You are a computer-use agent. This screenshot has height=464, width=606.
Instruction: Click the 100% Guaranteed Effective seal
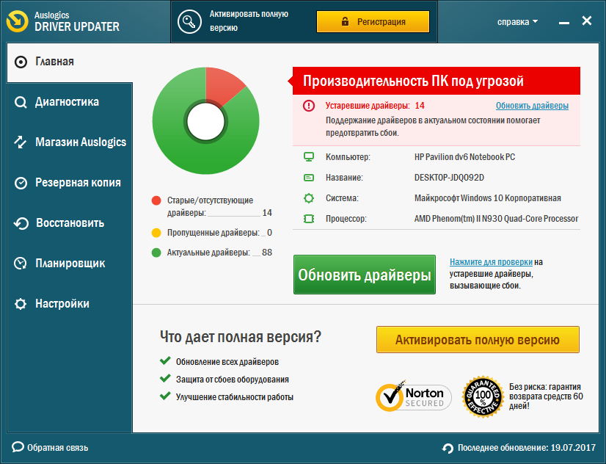click(483, 396)
